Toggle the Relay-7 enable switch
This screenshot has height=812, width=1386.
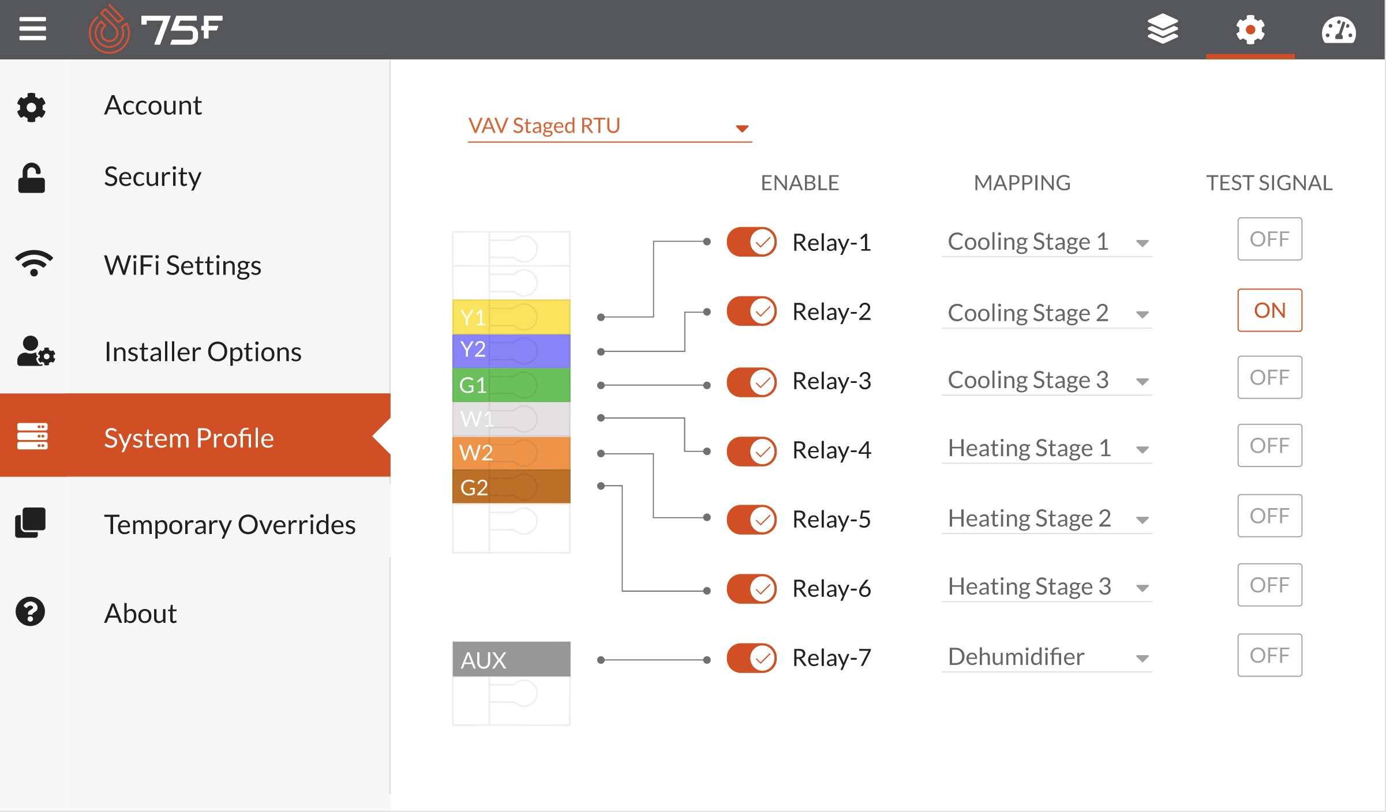click(751, 658)
